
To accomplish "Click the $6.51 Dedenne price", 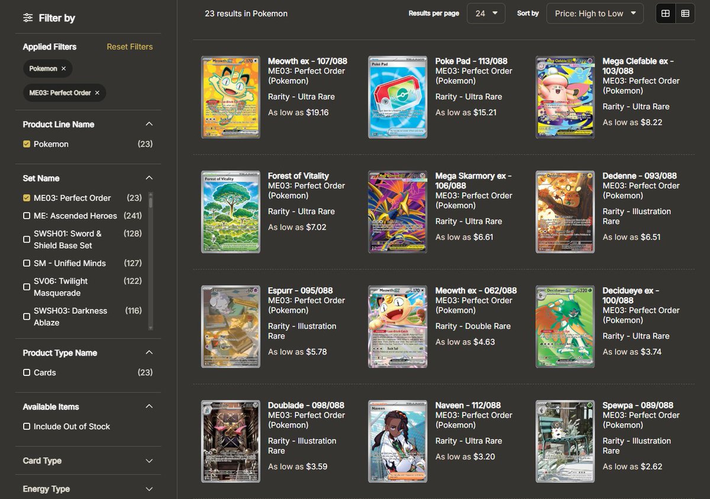I will [x=651, y=237].
